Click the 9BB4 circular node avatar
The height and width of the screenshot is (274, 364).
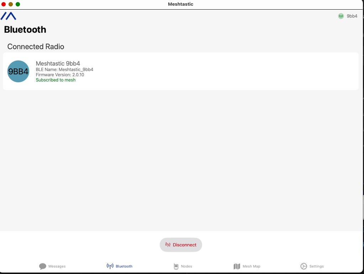pyautogui.click(x=18, y=71)
